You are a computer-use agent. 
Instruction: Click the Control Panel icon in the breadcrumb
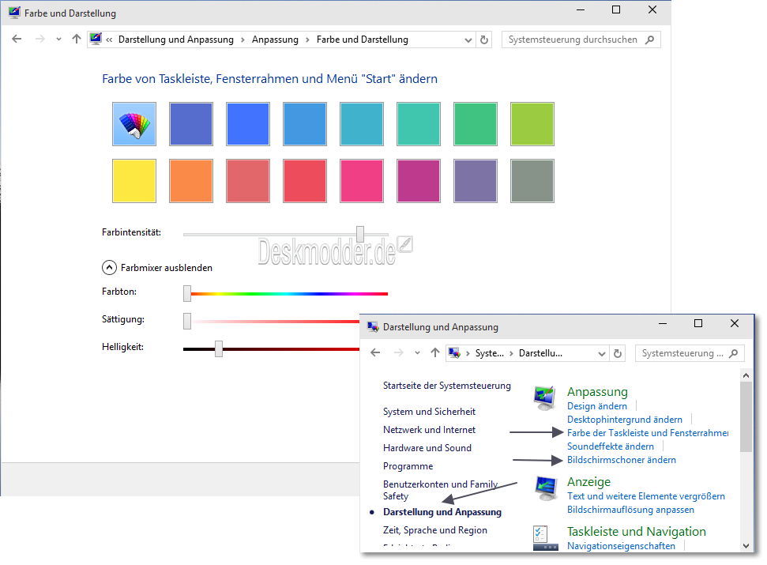[96, 39]
